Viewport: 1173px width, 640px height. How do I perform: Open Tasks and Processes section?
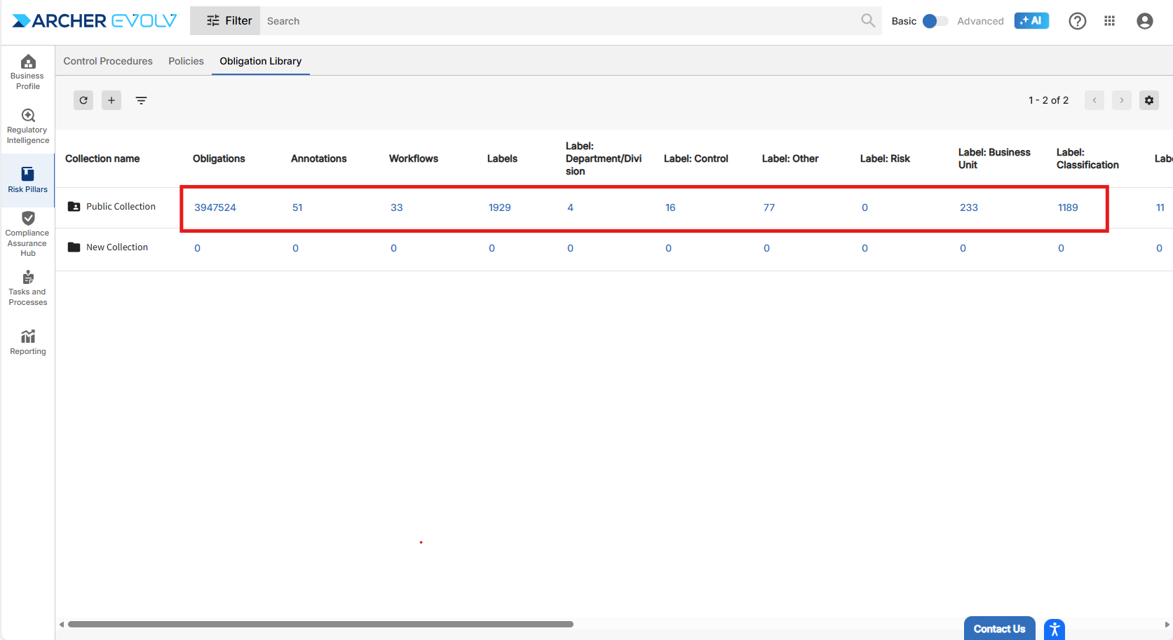28,288
